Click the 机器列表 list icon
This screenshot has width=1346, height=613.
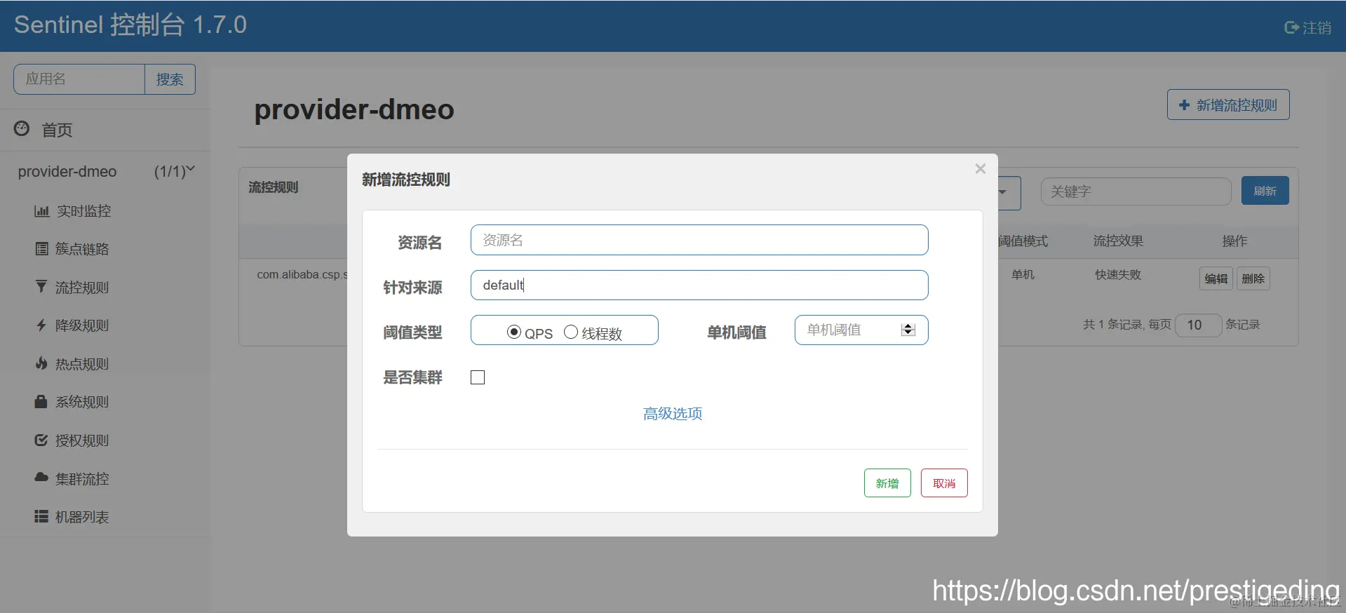tap(41, 516)
